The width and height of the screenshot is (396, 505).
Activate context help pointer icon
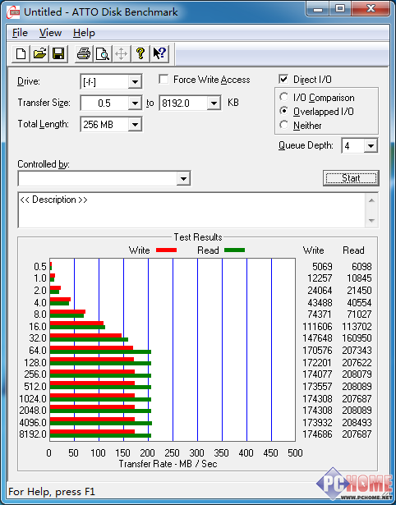point(159,53)
